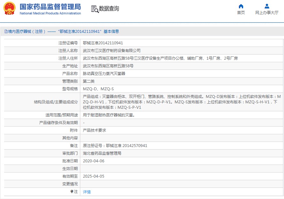Click the 注册证编号 row label
Screen dimensions: 284x199
(x=68, y=43)
